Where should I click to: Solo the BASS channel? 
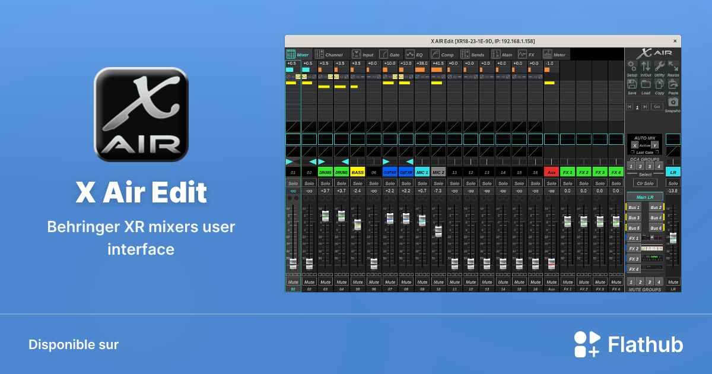point(357,183)
